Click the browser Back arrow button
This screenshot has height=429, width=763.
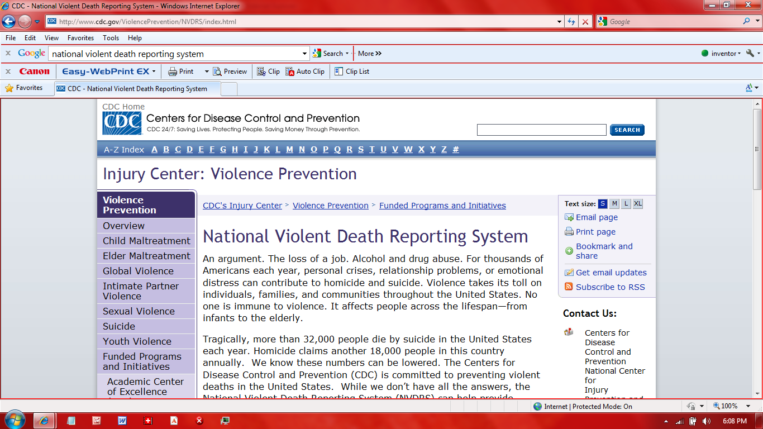(8, 21)
